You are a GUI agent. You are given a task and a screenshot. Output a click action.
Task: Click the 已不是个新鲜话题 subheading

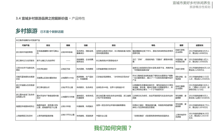click(52, 32)
